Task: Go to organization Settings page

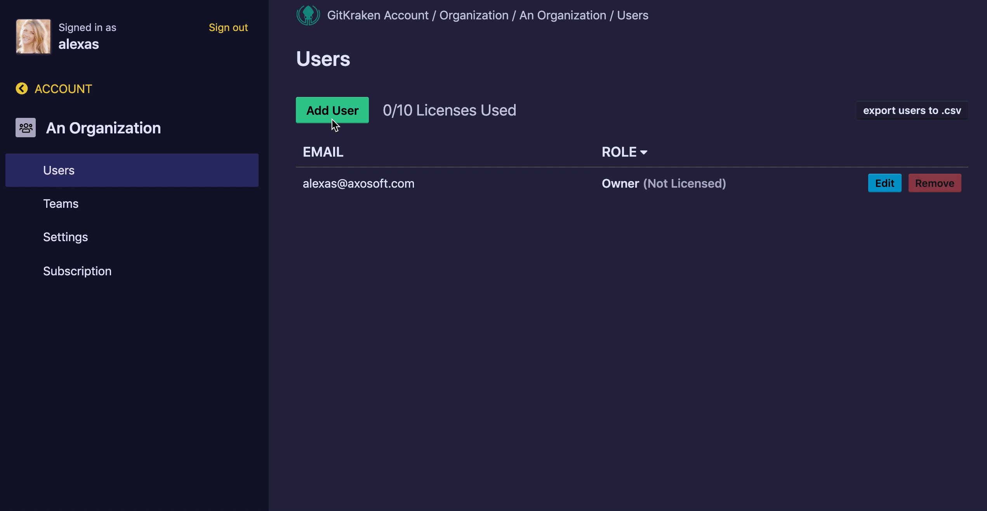Action: click(x=66, y=237)
